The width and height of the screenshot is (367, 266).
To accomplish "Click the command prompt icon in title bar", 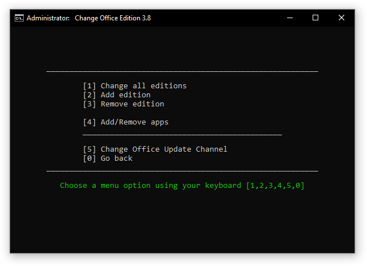I will [19, 18].
